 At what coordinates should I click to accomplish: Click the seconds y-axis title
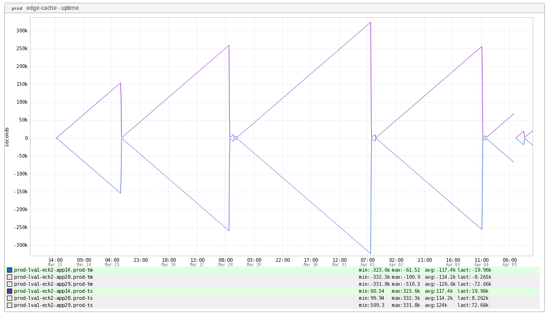pyautogui.click(x=7, y=137)
